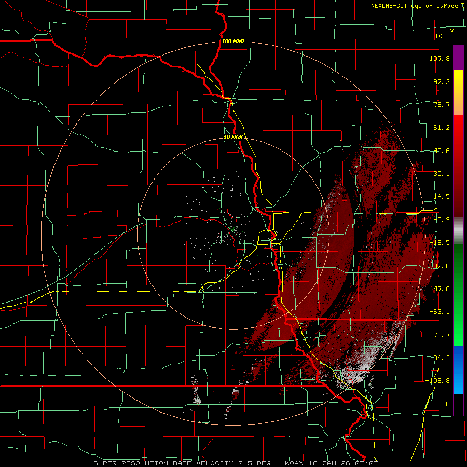Image resolution: width=467 pixels, height=467 pixels.
Task: Select the 30.1 legend value
Action: [x=442, y=174]
